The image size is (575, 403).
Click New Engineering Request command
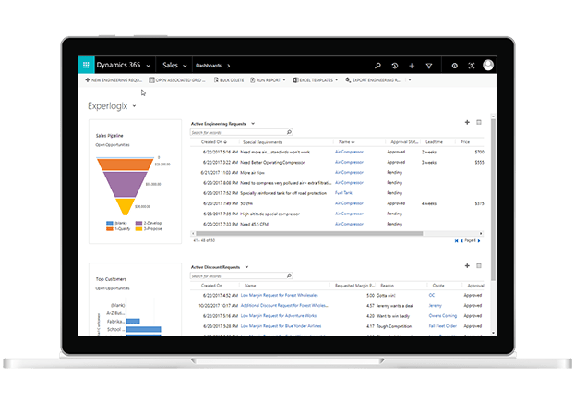click(114, 80)
